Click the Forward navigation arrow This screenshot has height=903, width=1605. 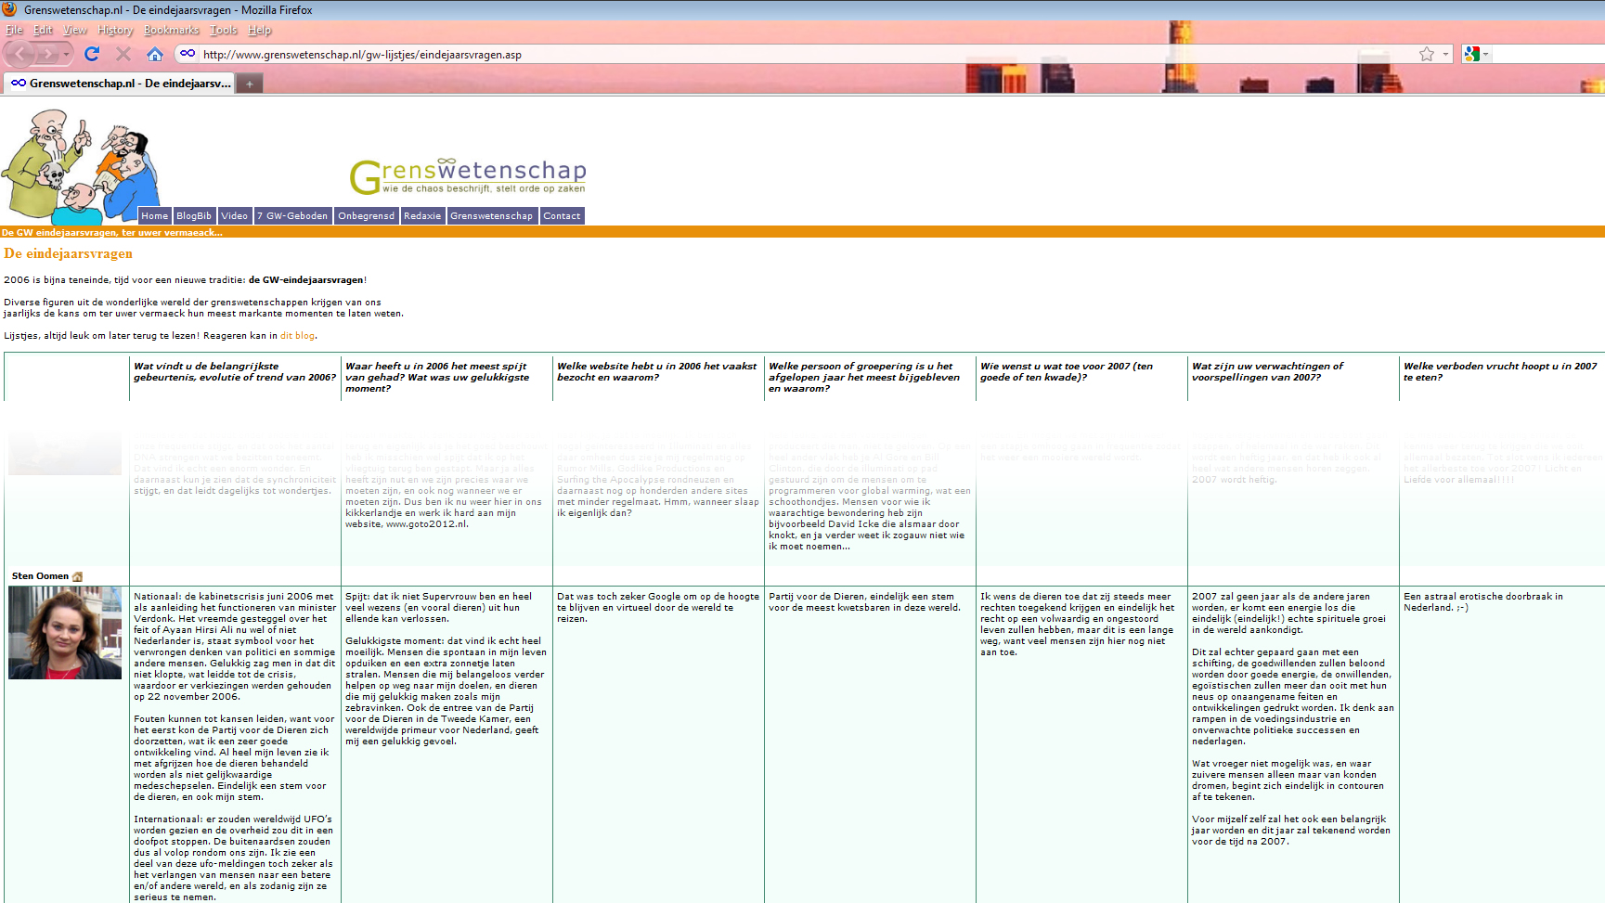coord(47,54)
